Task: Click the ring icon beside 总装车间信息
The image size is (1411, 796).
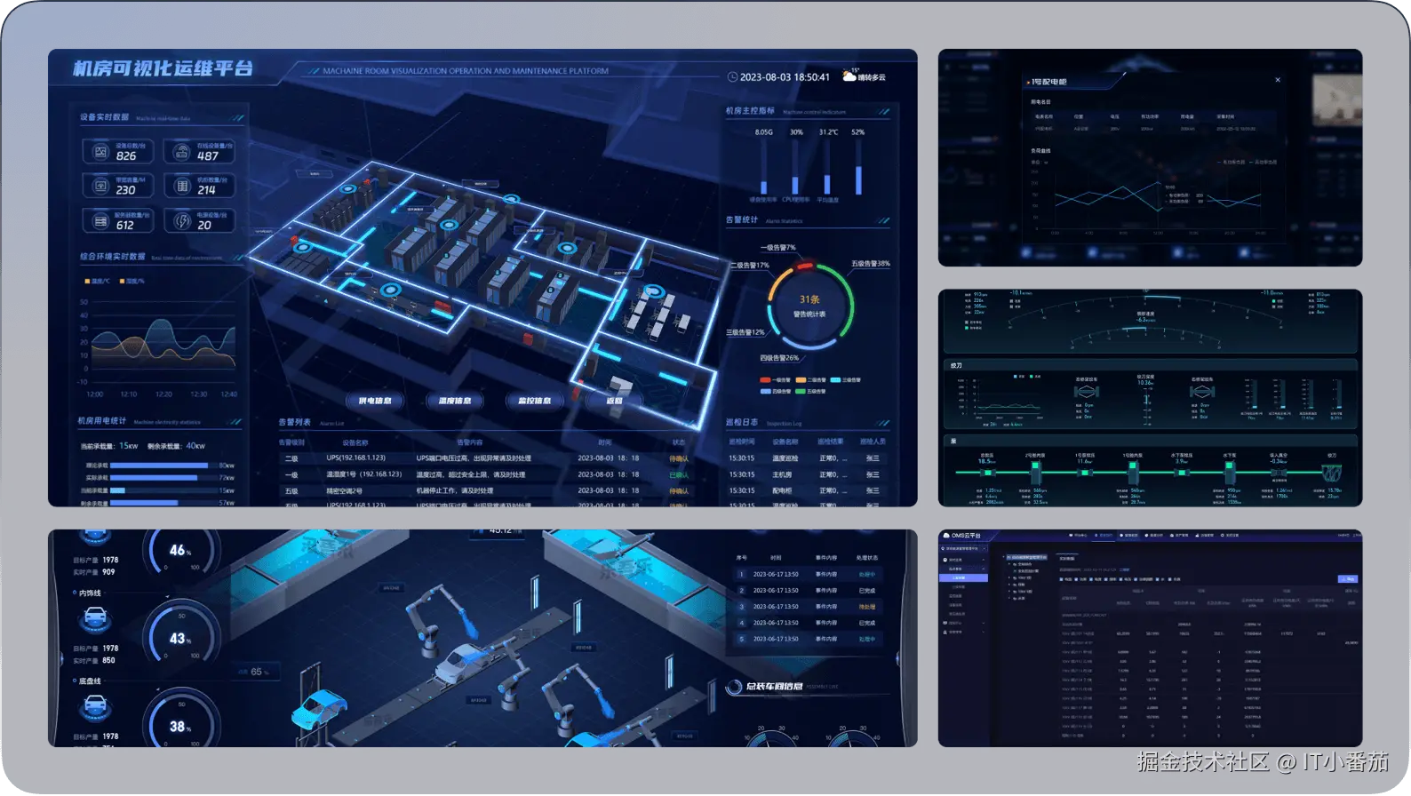Action: 734,687
